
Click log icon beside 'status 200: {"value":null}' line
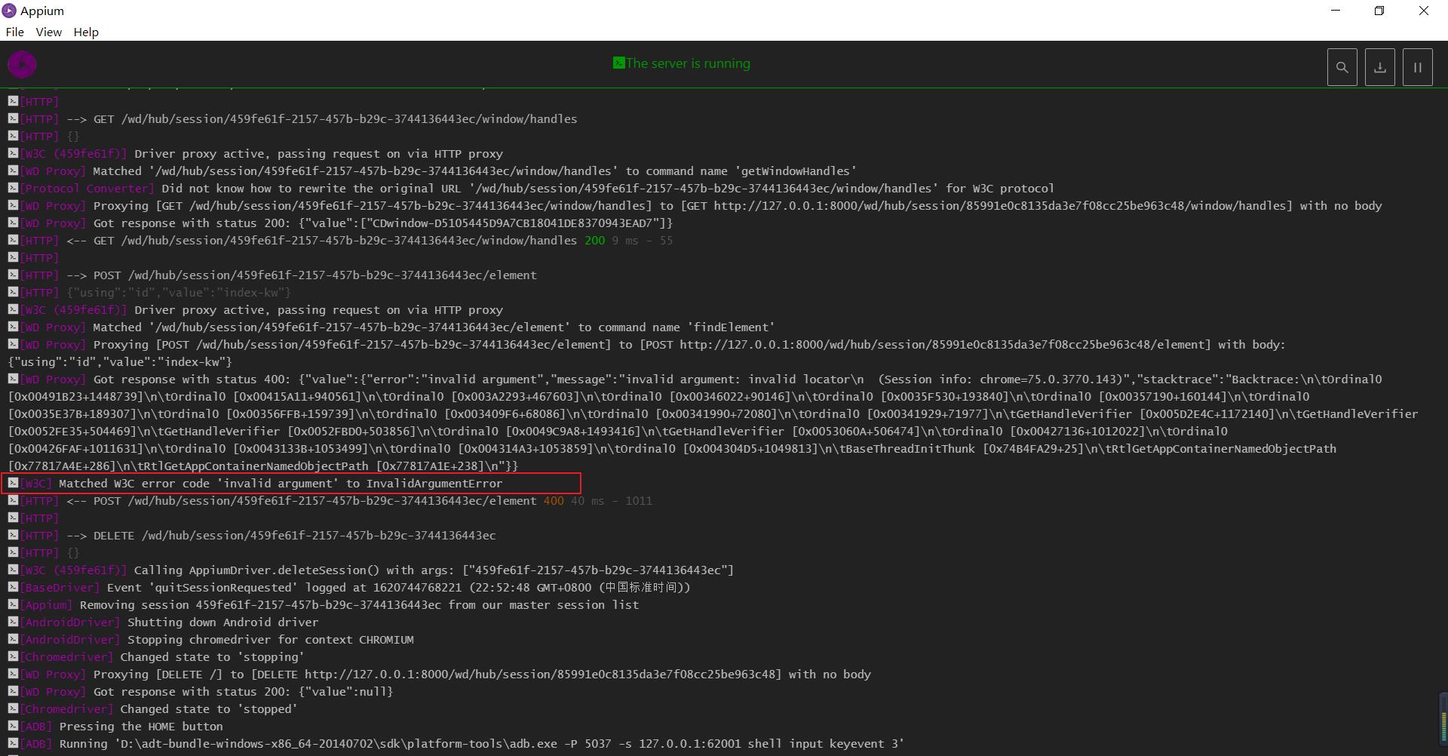(x=13, y=691)
